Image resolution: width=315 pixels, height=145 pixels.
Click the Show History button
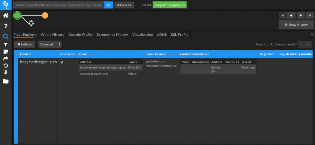[x=296, y=25]
